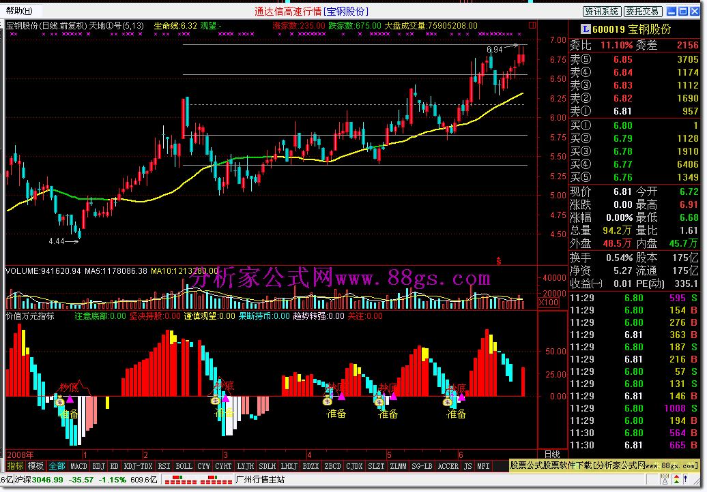Click the 现价 6.81 current price
The image size is (707, 492).
click(x=622, y=191)
